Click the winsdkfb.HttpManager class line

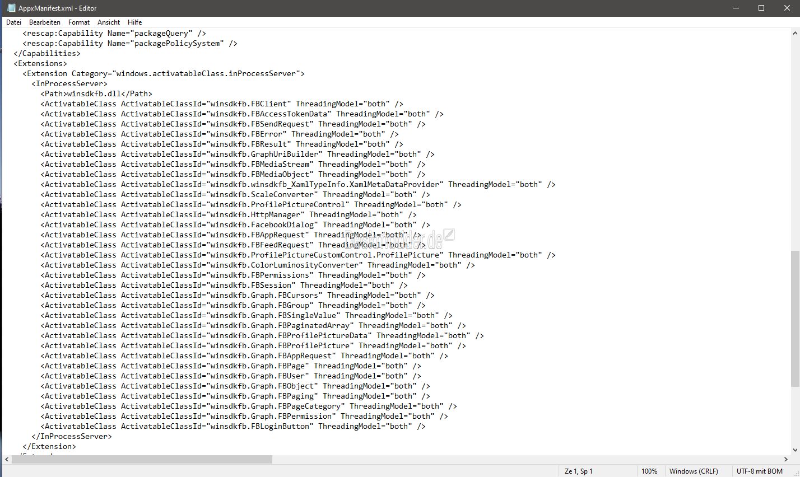[229, 214]
